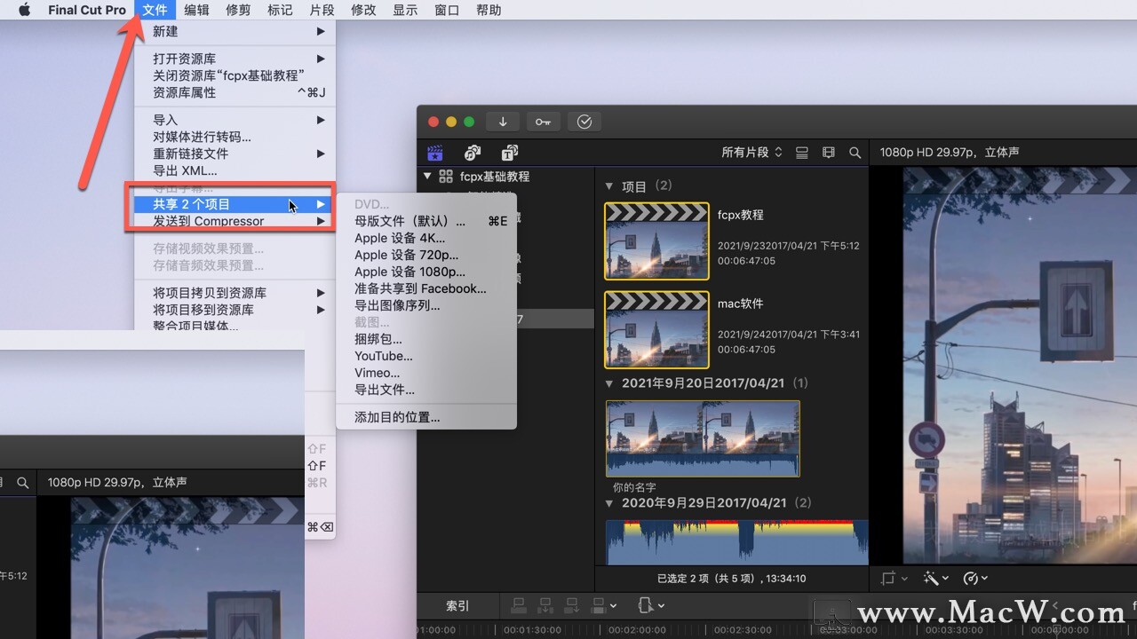Open the Apple menu
Image resolution: width=1137 pixels, height=639 pixels.
click(24, 10)
